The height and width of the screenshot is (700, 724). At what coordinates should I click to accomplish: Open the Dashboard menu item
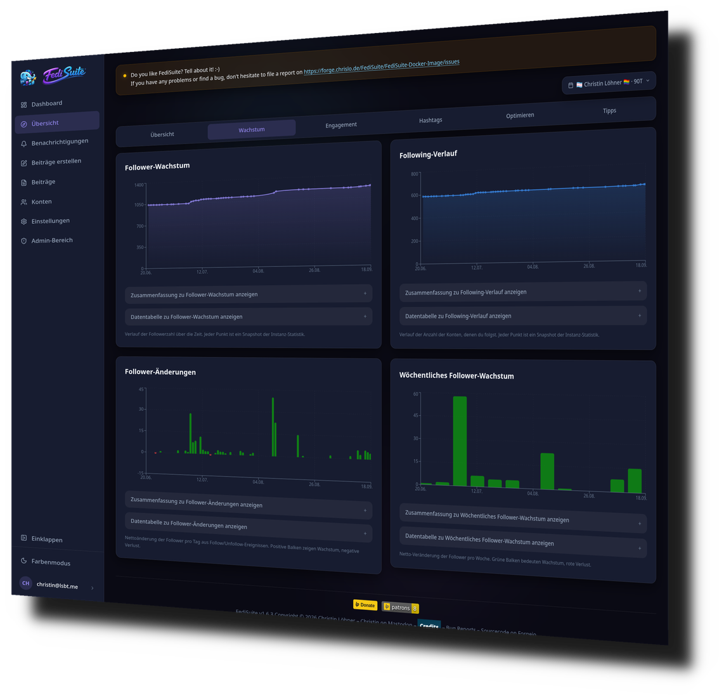click(x=57, y=104)
